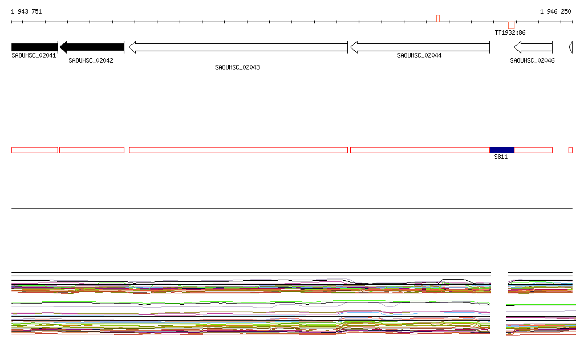Click the S811 text label
The height and width of the screenshot is (348, 584).
501,157
